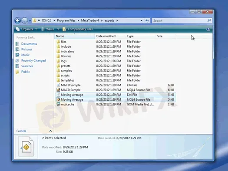Screen dimensions: 228x171
Task: Open the Views dropdown arrow
Action: [x=58, y=29]
